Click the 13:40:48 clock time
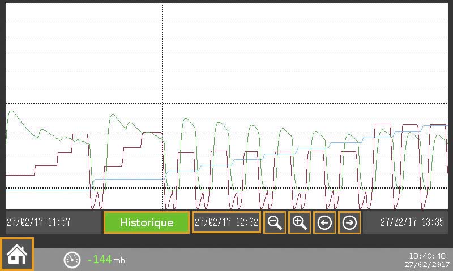This screenshot has width=453, height=271. coord(429,256)
